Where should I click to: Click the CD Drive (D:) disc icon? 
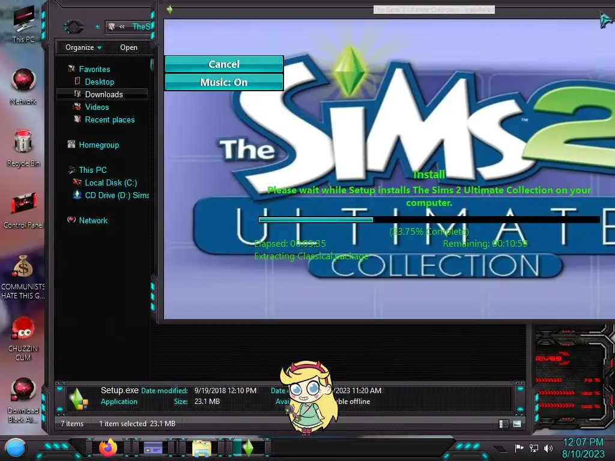(77, 194)
